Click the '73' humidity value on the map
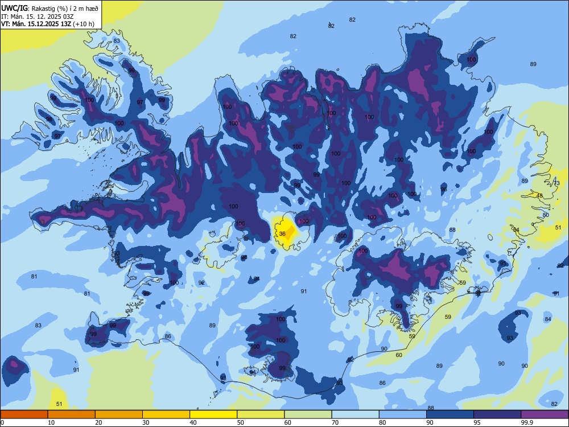This screenshot has height=427, width=569. 556,183
